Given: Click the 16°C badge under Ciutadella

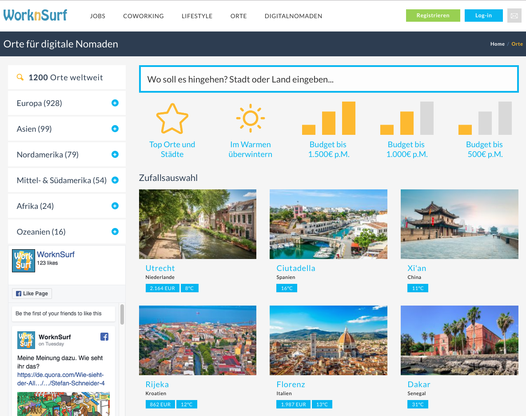Looking at the screenshot, I should tap(287, 288).
